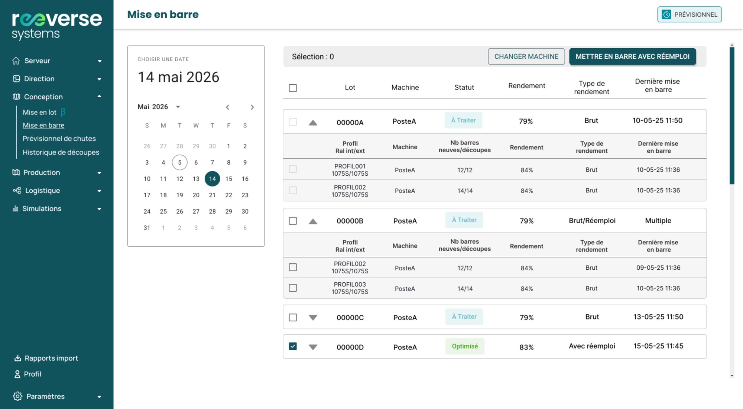Screen dimensions: 743x409
Task: Click the Paramètres gear icon
Action: tap(17, 396)
